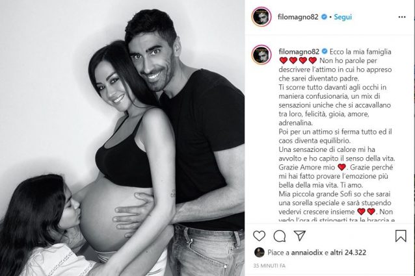Click verified badge next to header username
415x276 pixels.
pyautogui.click(x=324, y=17)
